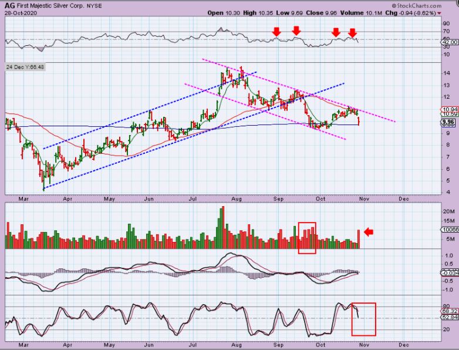This screenshot has height=350, width=459.
Task: Click the 10.94 moving average price tag
Action: pos(450,109)
